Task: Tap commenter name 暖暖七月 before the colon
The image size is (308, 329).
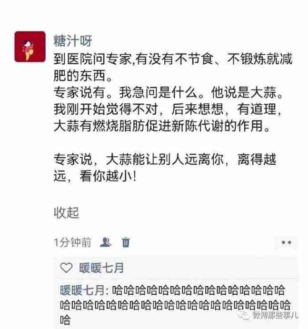Action: pyautogui.click(x=82, y=290)
